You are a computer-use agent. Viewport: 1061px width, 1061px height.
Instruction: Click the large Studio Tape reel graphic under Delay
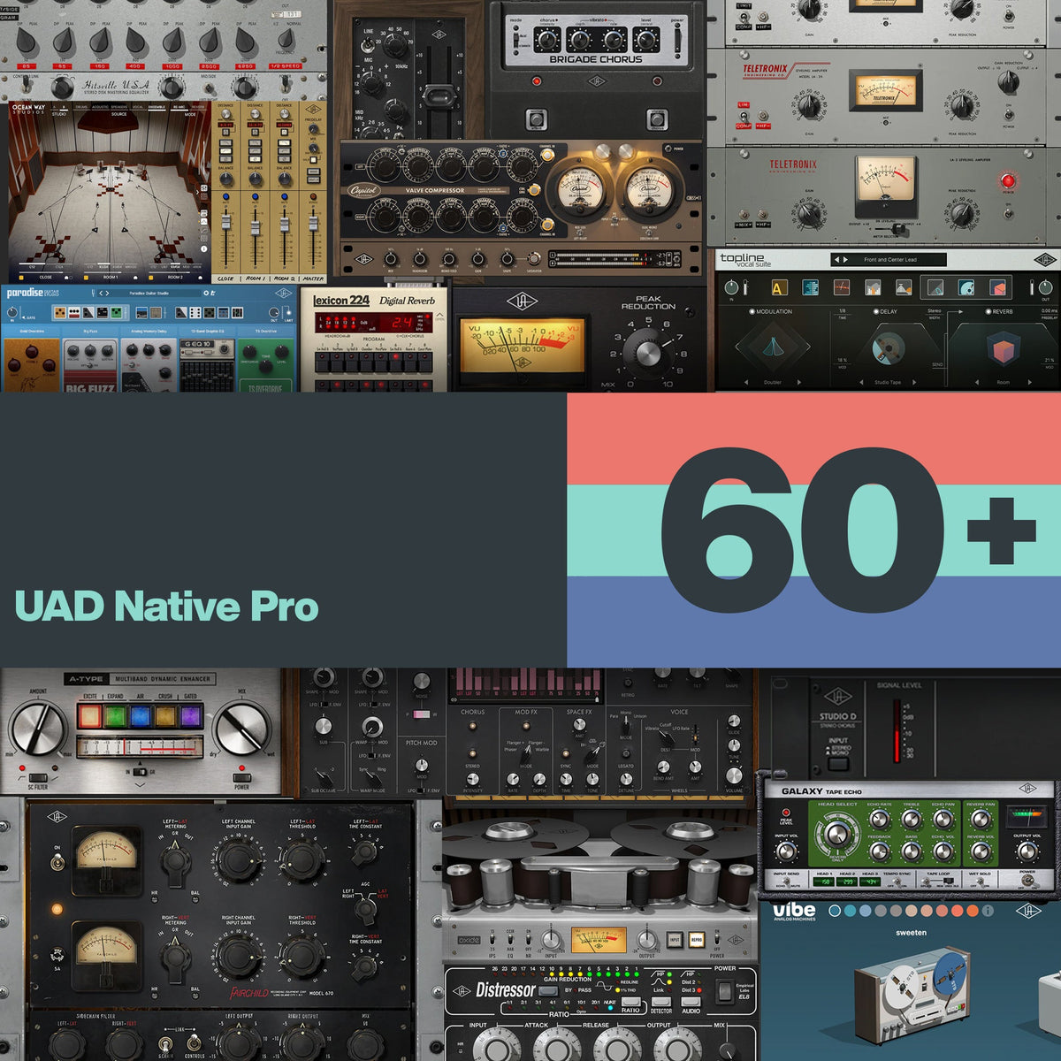(x=887, y=348)
